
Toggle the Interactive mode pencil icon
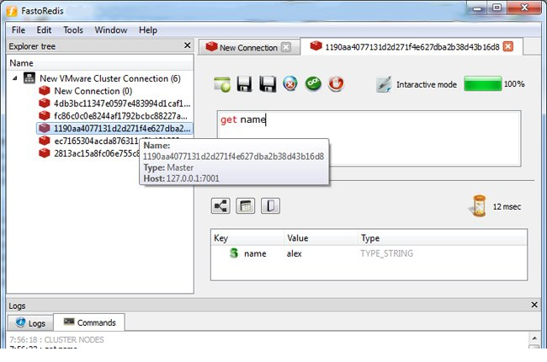click(x=385, y=84)
